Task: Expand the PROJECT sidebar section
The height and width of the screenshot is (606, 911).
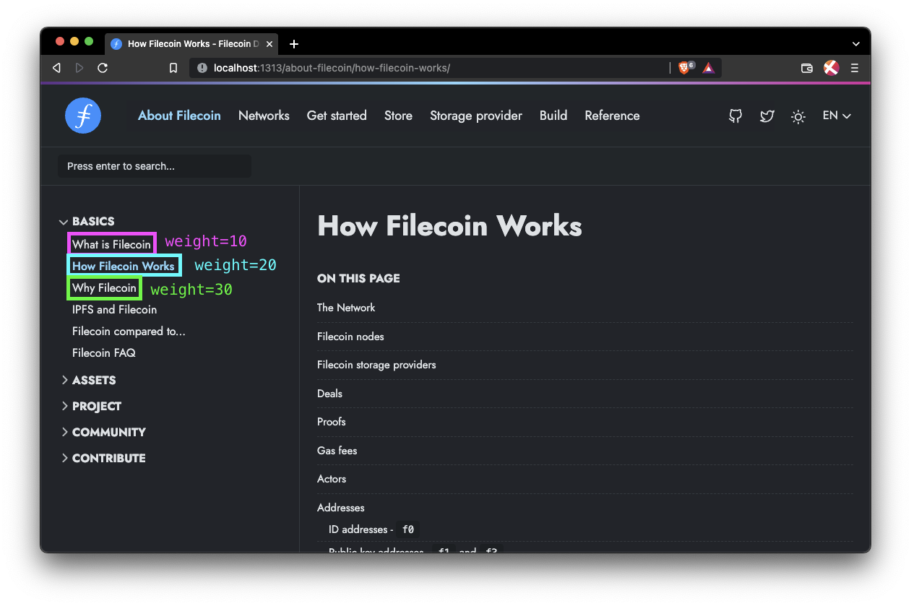Action: point(90,406)
